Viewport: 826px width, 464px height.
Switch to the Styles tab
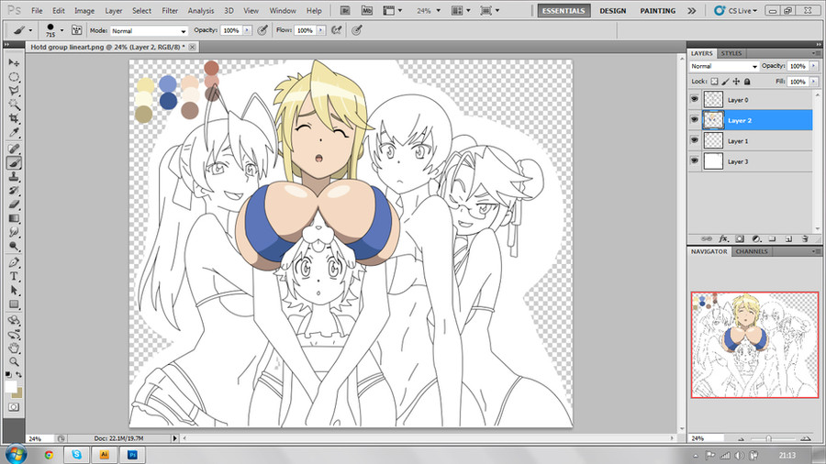[x=731, y=53]
